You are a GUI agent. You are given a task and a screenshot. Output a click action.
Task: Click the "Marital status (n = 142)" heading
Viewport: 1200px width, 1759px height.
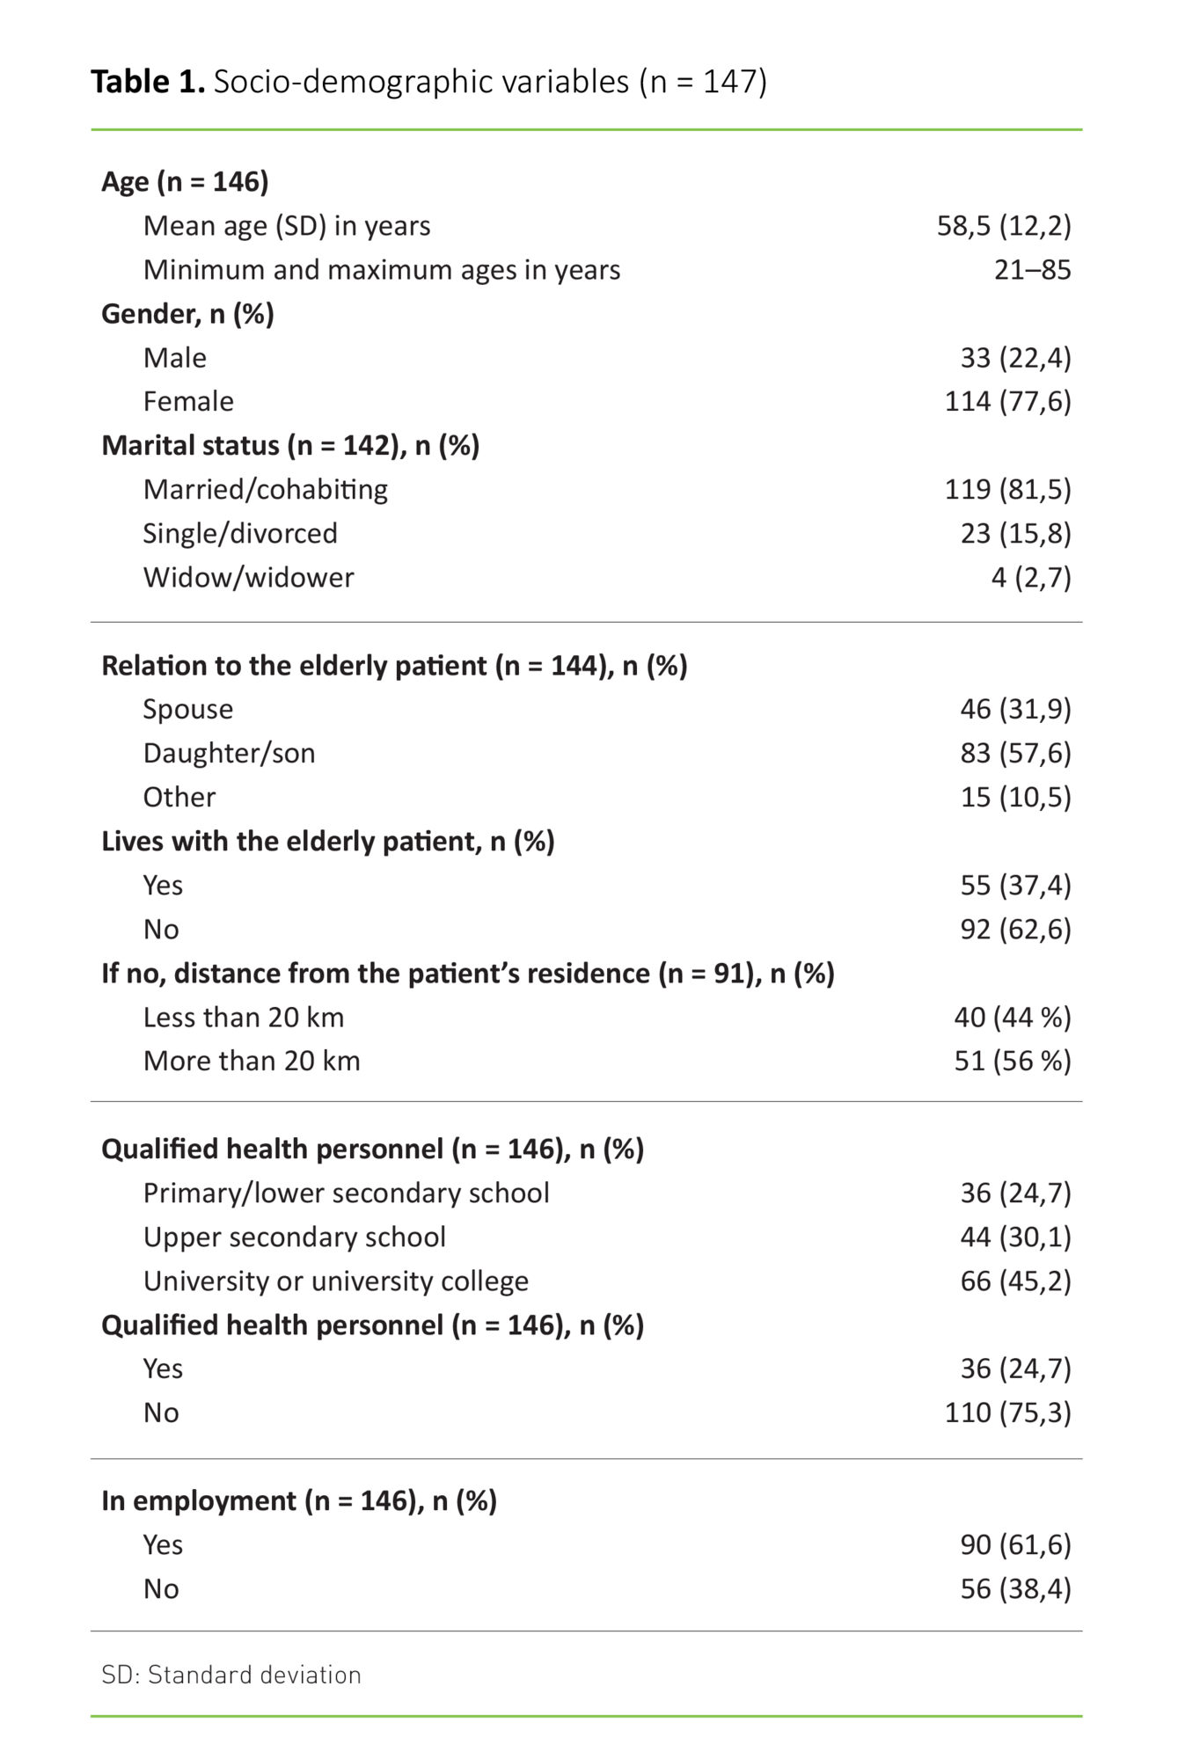point(290,446)
